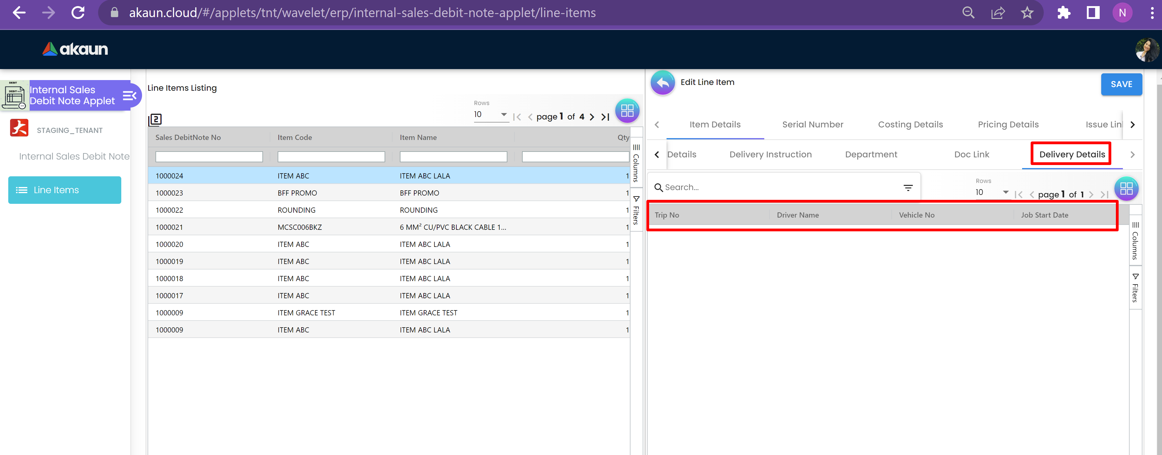Open Columns side panel of line items grid

click(636, 163)
